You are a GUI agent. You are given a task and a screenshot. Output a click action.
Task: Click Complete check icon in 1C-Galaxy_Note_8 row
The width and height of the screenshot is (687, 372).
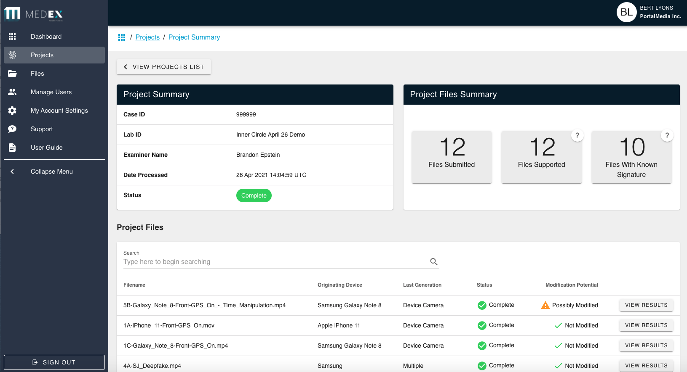click(482, 346)
